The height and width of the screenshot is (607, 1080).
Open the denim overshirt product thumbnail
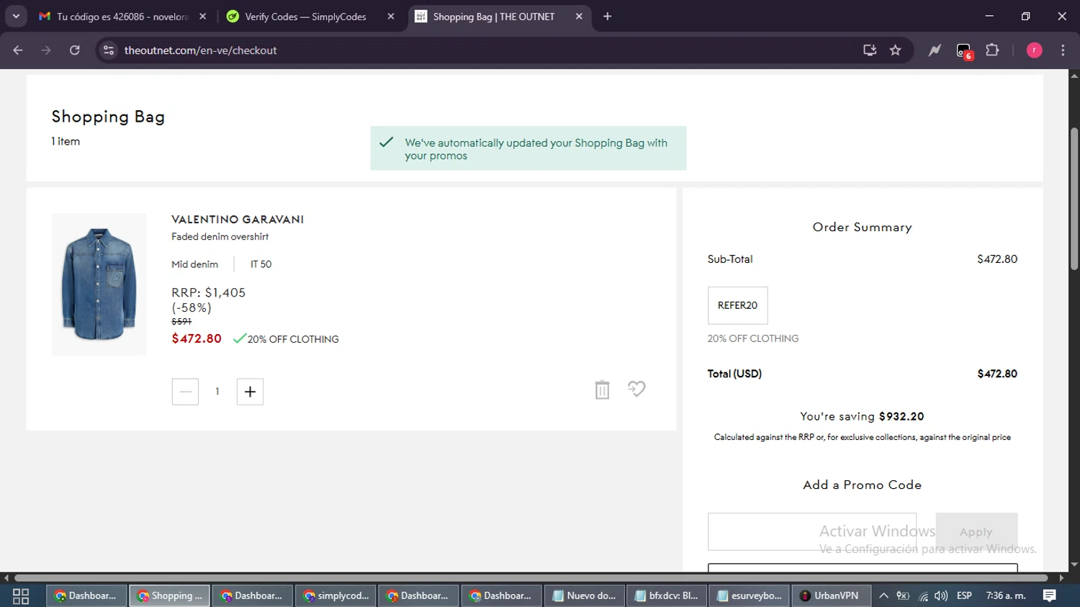99,284
